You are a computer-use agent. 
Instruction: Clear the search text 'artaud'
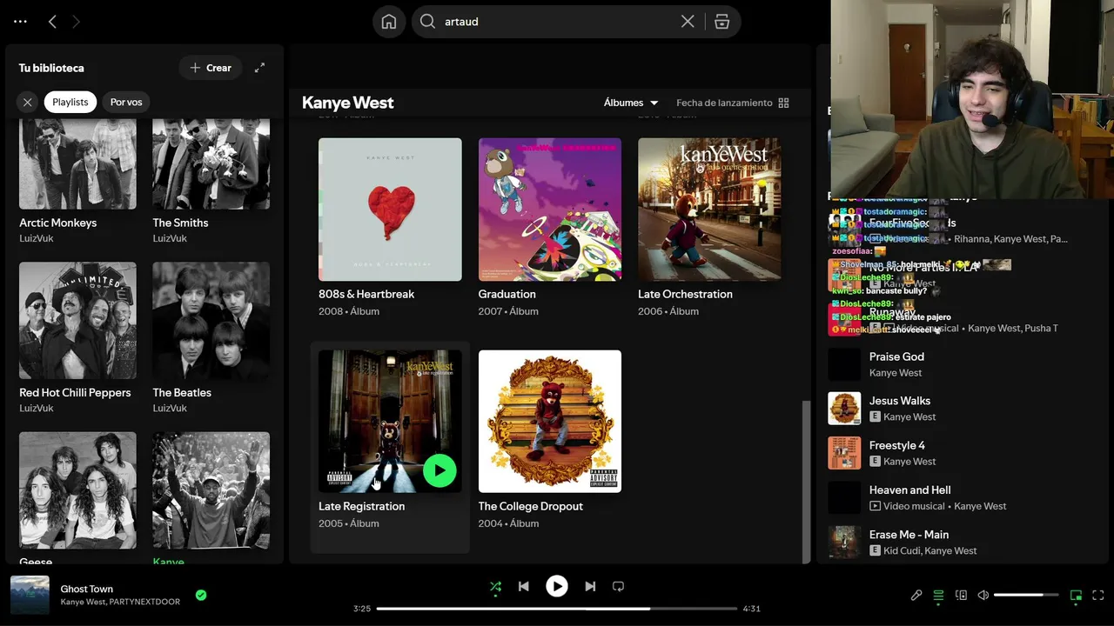pyautogui.click(x=688, y=22)
